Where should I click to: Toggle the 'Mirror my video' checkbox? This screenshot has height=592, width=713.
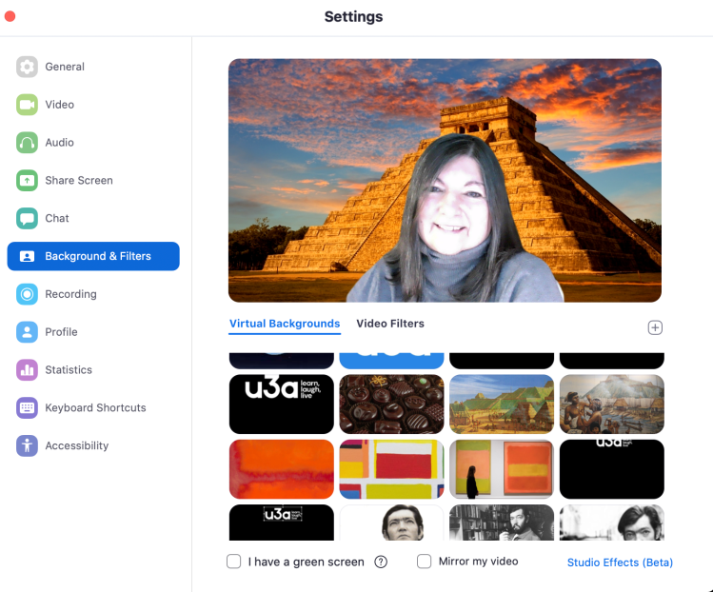[425, 562]
